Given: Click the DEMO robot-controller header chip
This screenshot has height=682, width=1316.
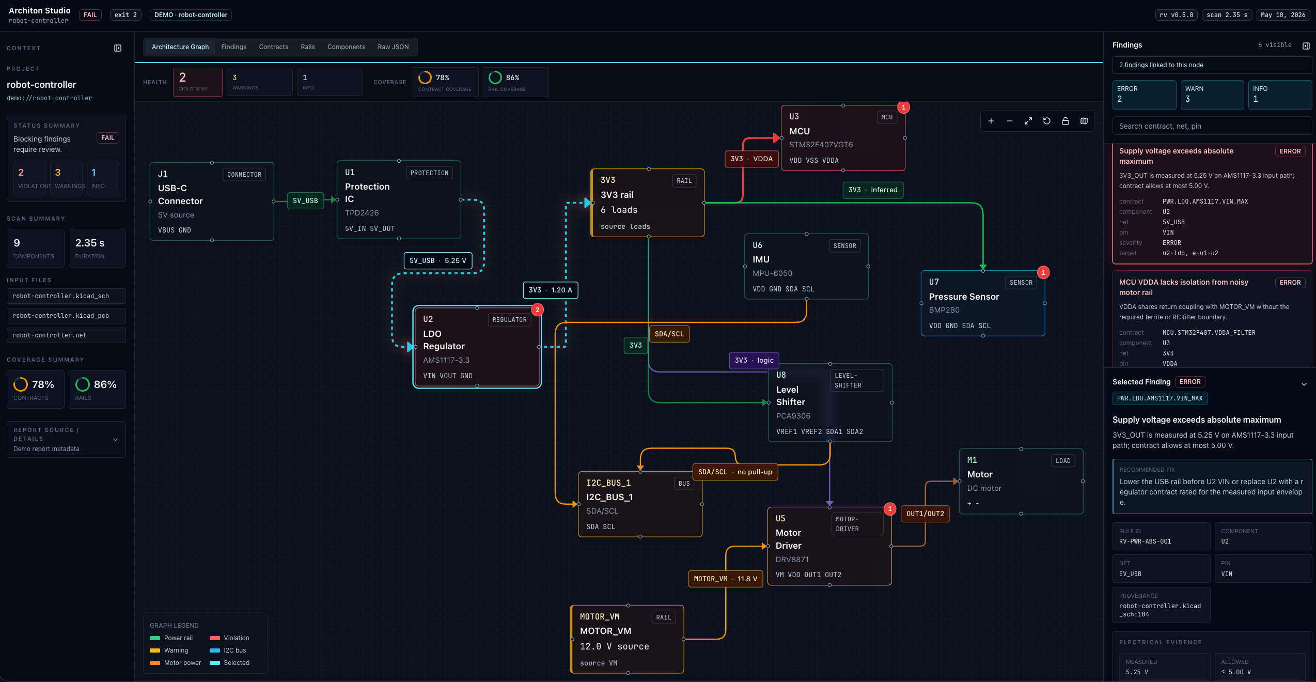Looking at the screenshot, I should click(x=191, y=15).
